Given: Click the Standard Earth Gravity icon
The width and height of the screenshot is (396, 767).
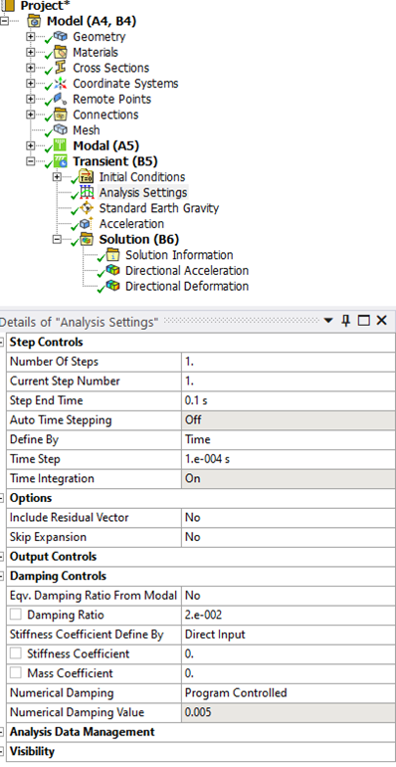Looking at the screenshot, I should click(x=87, y=208).
